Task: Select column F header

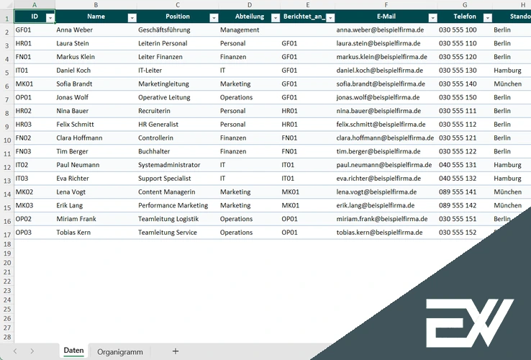Action: click(x=386, y=4)
